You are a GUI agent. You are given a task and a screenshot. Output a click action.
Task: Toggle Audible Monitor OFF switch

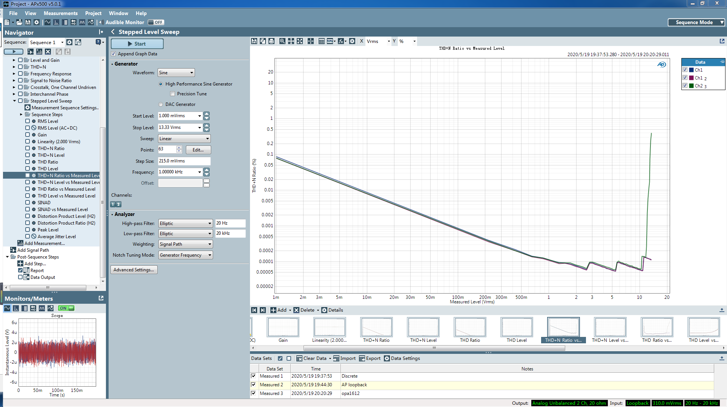click(x=156, y=22)
